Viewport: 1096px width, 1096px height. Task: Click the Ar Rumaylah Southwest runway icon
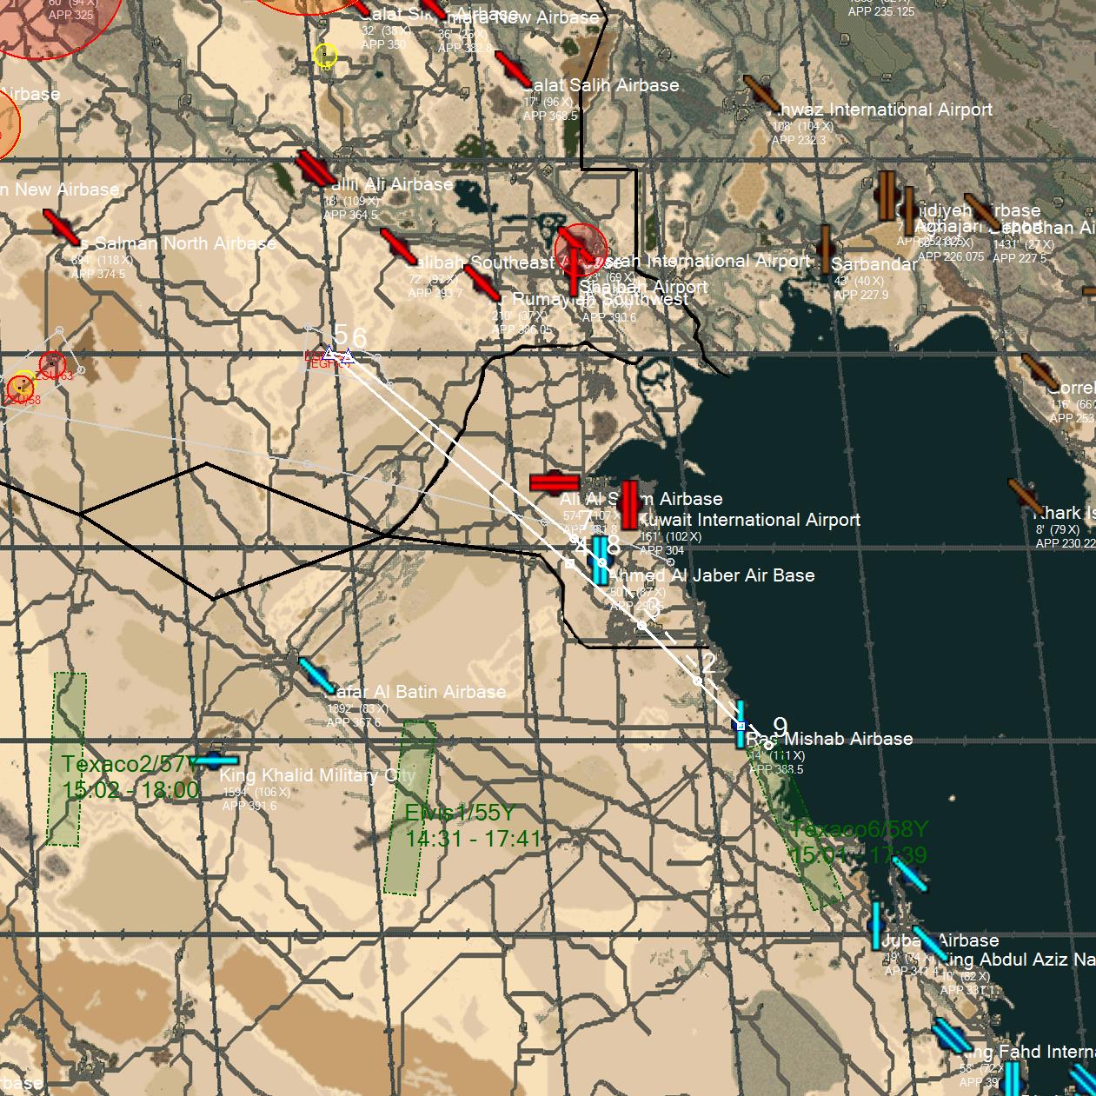(x=482, y=283)
